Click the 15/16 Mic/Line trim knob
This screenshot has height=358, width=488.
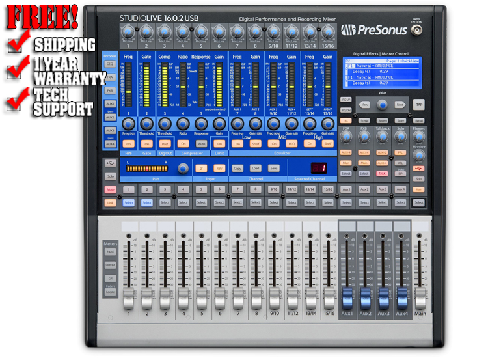point(328,33)
